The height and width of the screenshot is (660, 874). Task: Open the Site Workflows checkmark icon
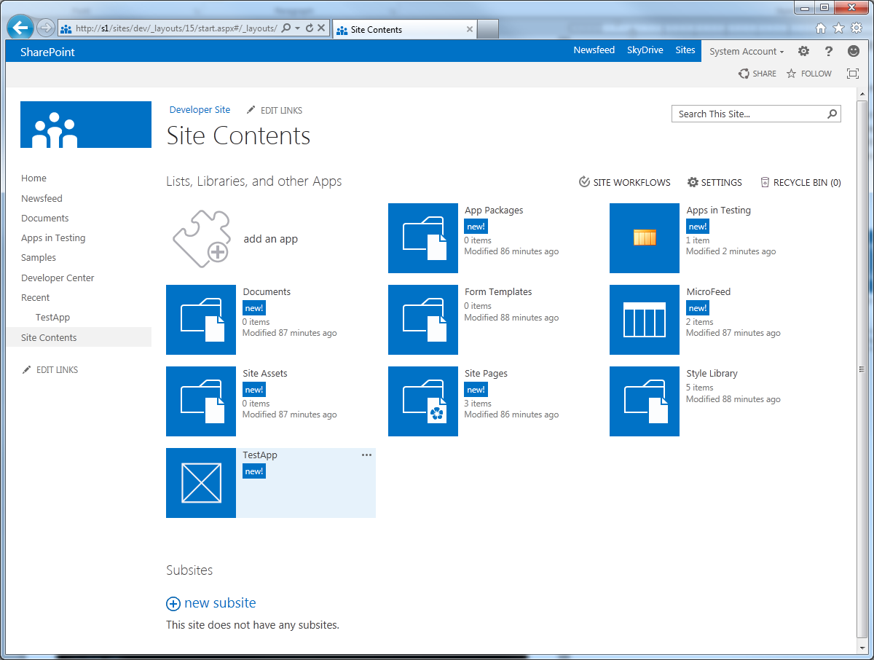tap(585, 181)
